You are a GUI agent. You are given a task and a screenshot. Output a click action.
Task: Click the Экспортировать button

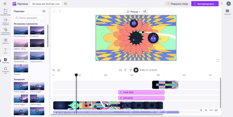coord(205,4)
